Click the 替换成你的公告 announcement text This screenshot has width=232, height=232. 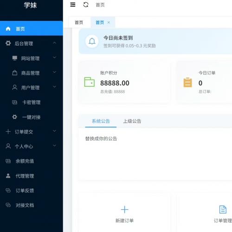101,139
